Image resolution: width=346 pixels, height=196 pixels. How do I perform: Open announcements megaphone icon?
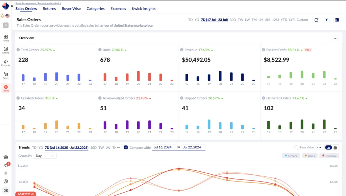point(6,165)
